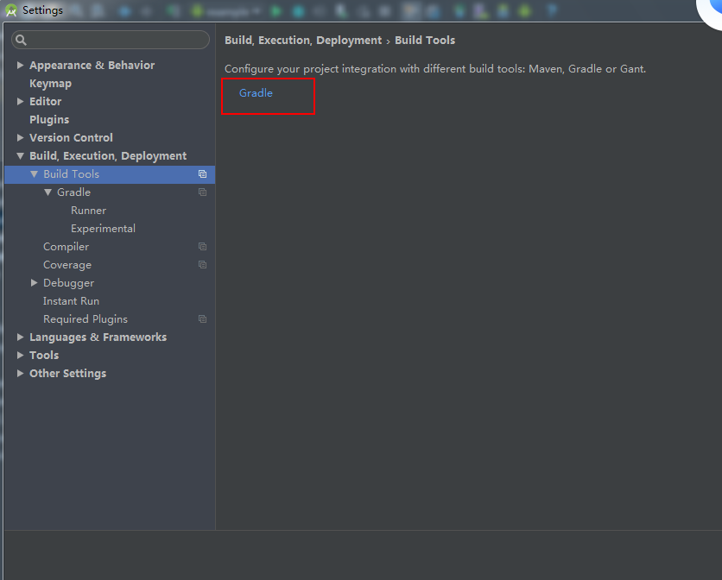Select the Editor label

coord(46,101)
